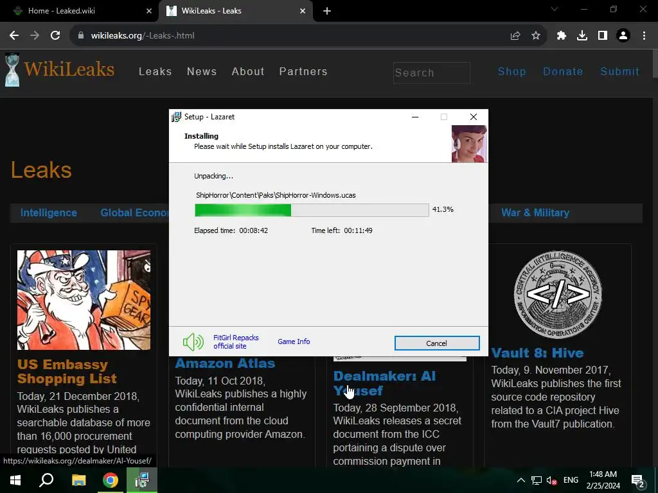
Task: Open the Dealmaker: Al Yousef headline
Action: tap(384, 383)
